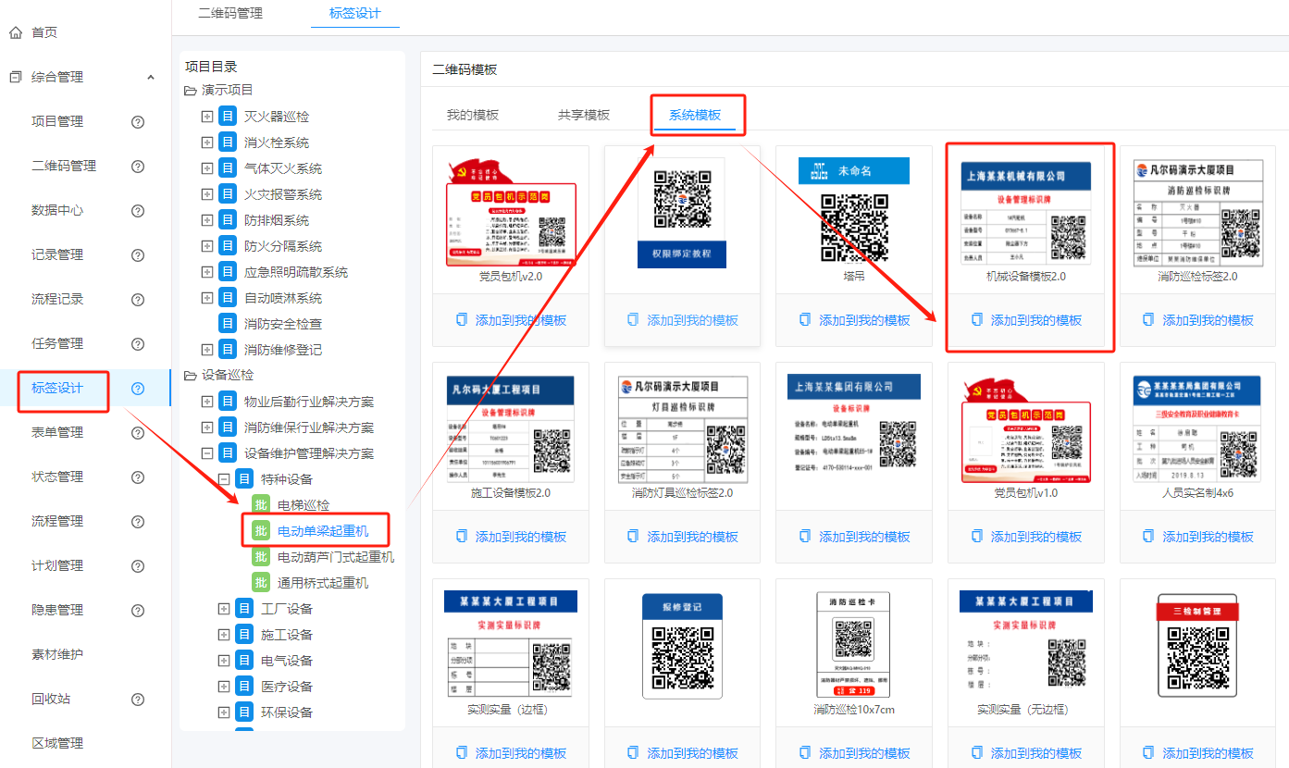Open the help icon beside 项目管理
This screenshot has width=1289, height=768.
[135, 122]
